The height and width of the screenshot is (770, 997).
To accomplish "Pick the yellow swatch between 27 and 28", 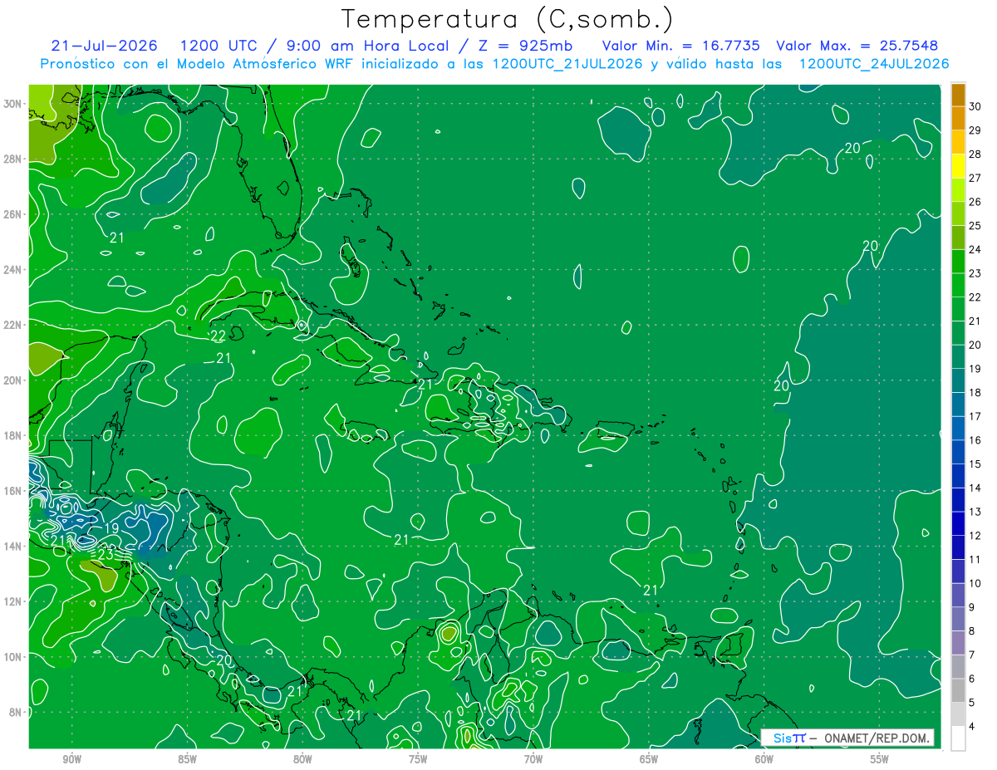I will (958, 165).
